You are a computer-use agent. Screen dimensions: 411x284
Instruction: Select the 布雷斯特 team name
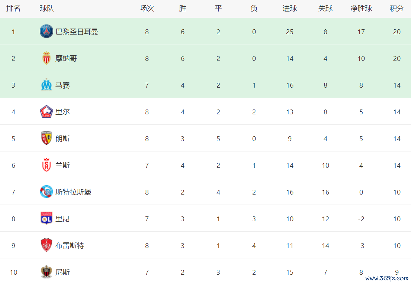click(70, 245)
